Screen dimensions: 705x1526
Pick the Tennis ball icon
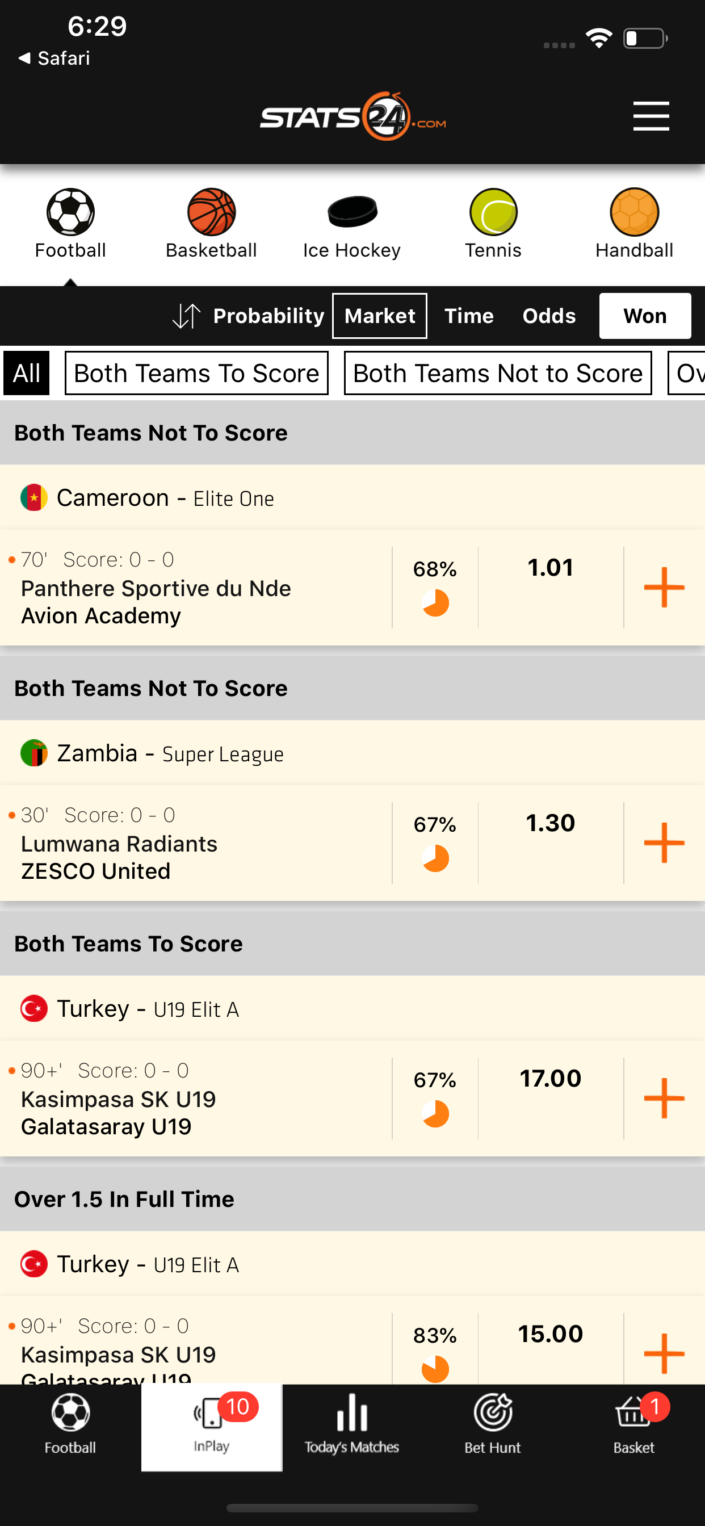[x=493, y=212]
